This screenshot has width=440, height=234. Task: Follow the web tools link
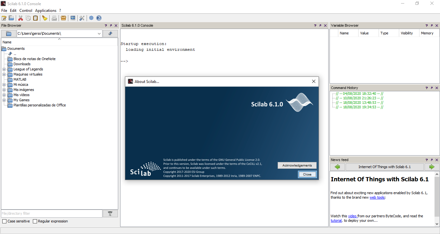pos(377,197)
